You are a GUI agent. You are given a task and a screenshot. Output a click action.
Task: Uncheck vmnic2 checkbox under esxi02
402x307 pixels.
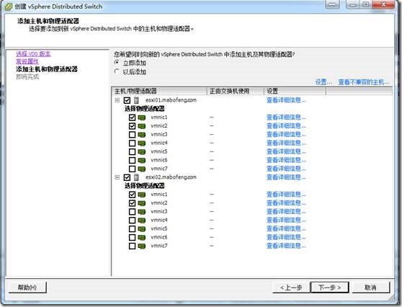[x=132, y=203]
